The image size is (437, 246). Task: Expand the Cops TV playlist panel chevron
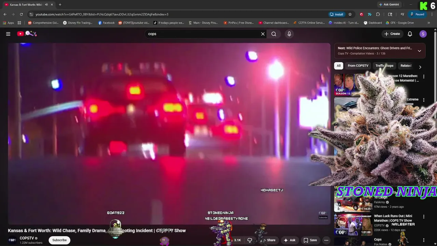[419, 51]
